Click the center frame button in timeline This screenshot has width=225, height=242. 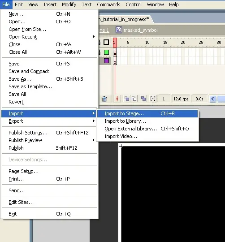(x=117, y=99)
